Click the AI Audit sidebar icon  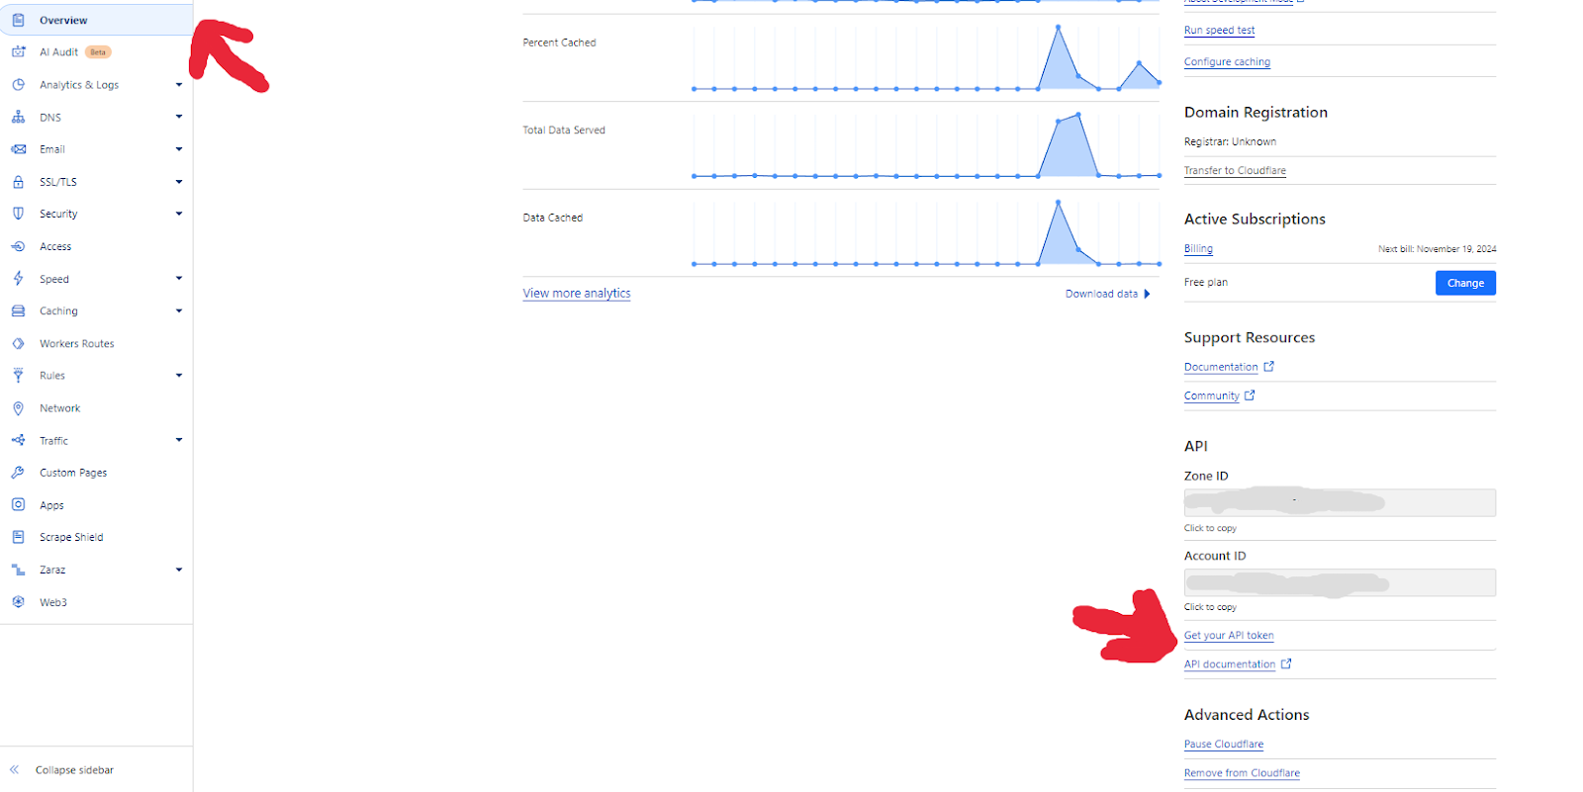[18, 51]
